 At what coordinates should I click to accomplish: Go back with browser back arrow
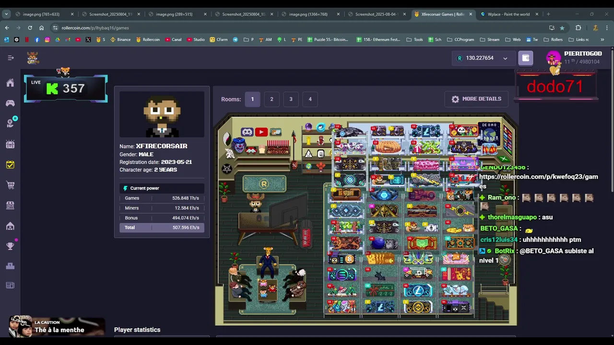(x=7, y=28)
